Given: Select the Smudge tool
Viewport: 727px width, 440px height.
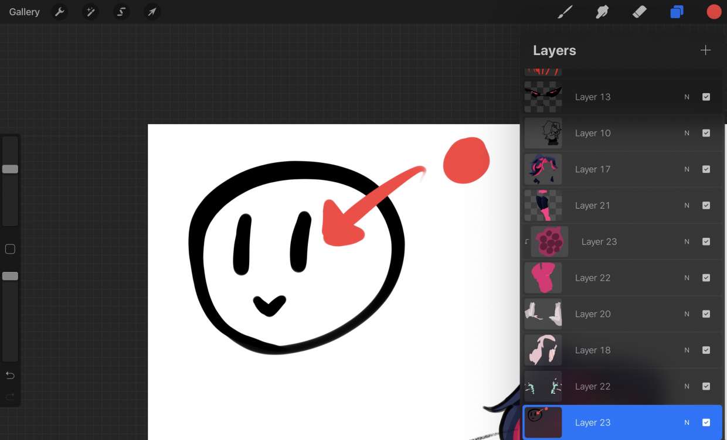Looking at the screenshot, I should click(602, 12).
